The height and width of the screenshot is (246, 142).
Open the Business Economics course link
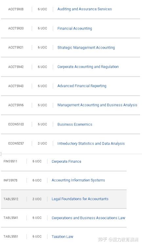pyautogui.click(x=75, y=124)
